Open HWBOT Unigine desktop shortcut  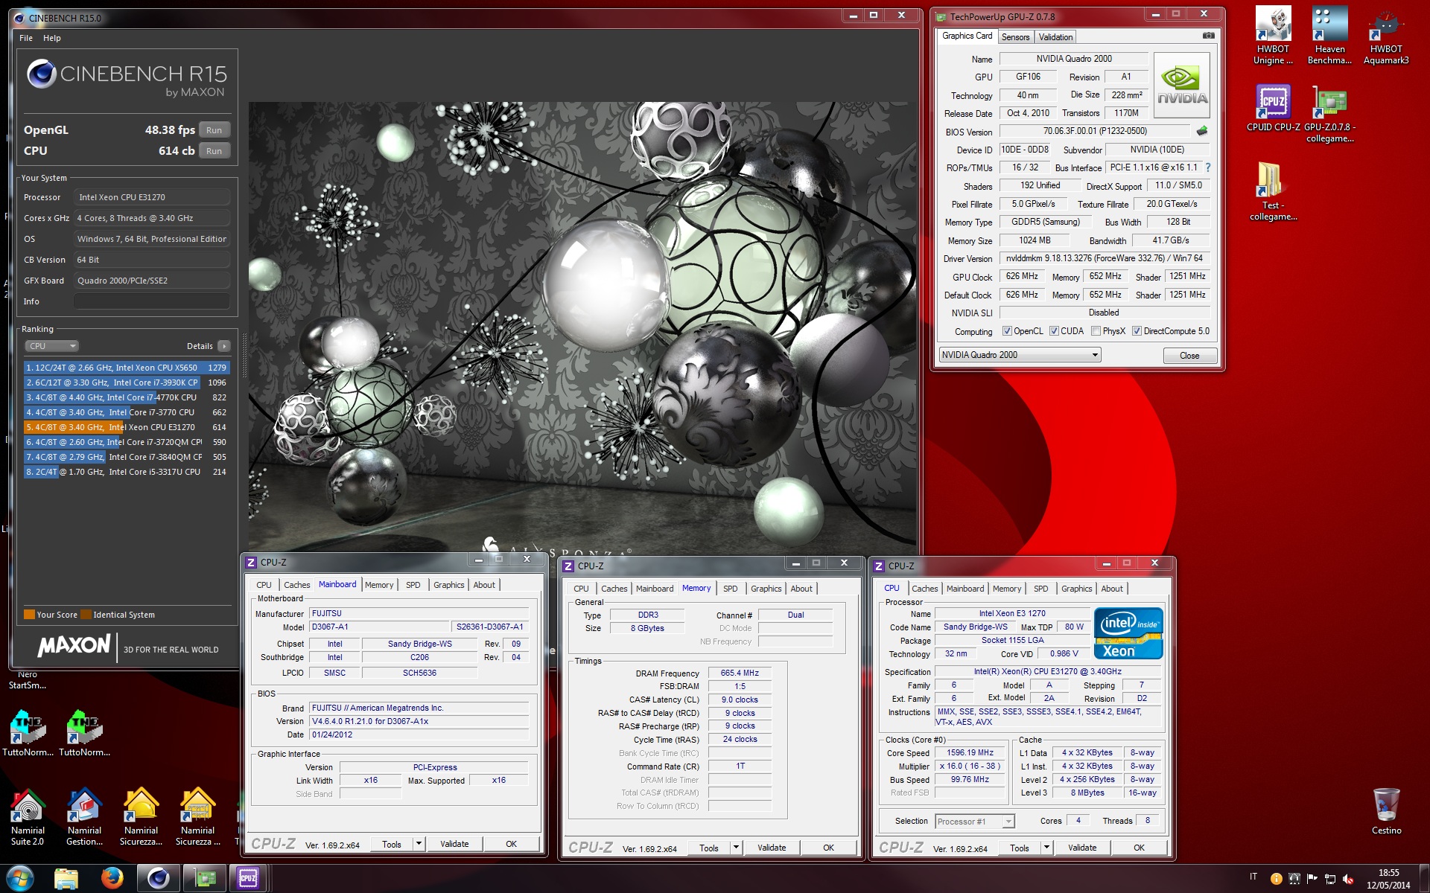coord(1273,35)
